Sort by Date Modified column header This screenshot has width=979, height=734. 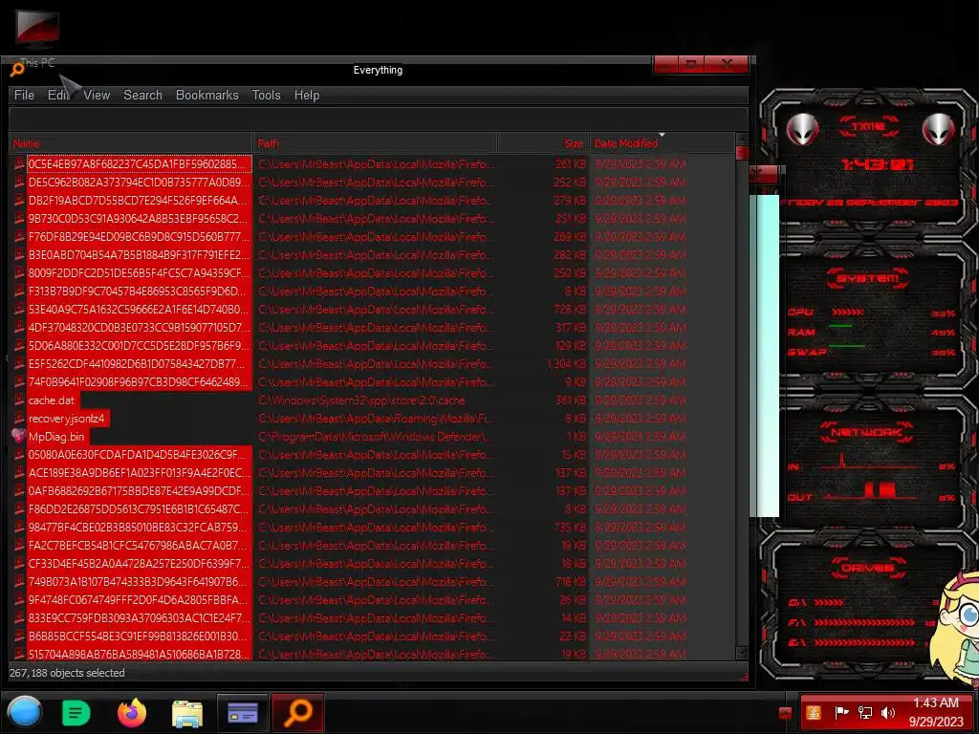(662, 143)
